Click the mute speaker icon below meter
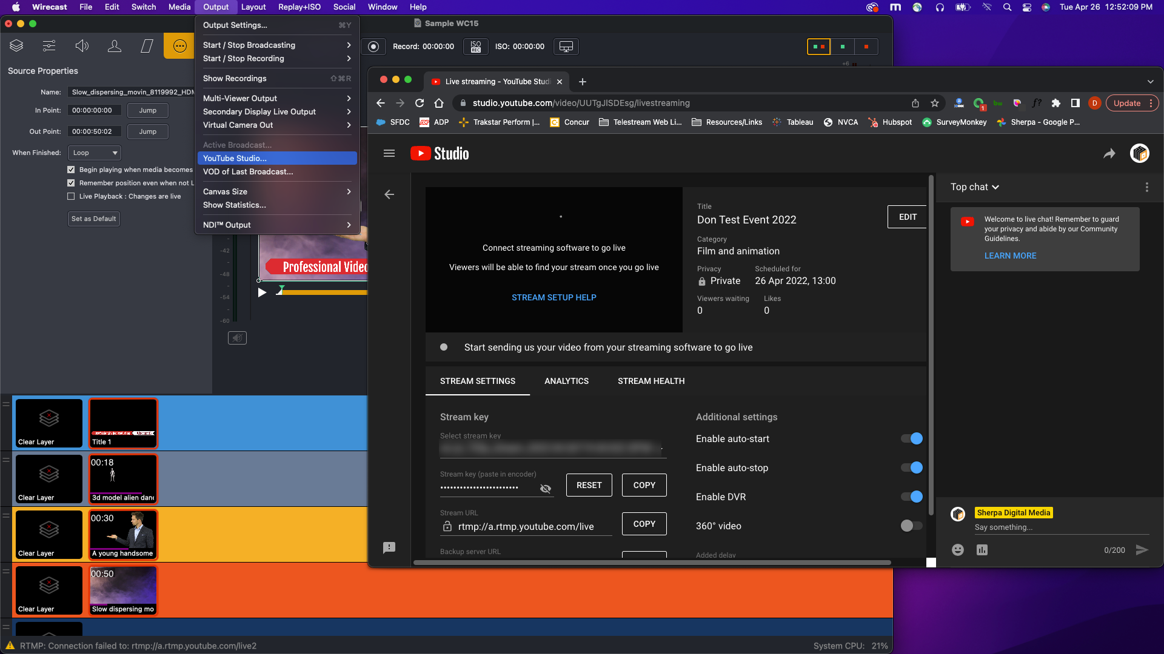Image resolution: width=1164 pixels, height=654 pixels. pos(237,338)
